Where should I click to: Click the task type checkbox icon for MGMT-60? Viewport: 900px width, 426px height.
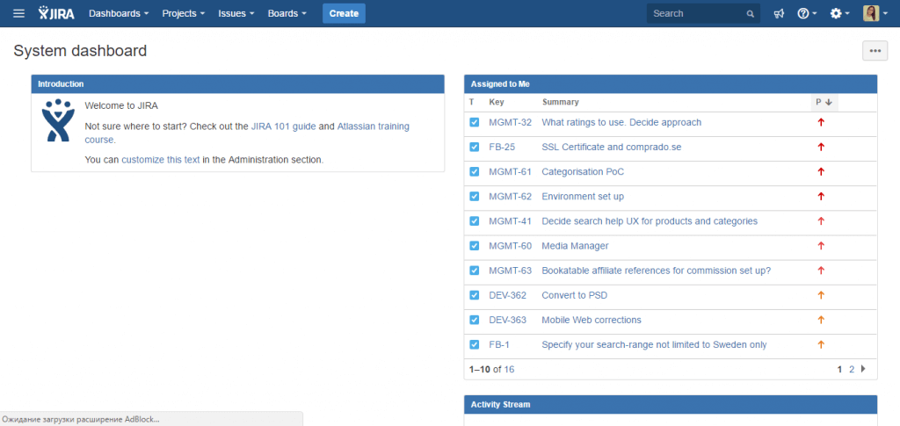[474, 245]
